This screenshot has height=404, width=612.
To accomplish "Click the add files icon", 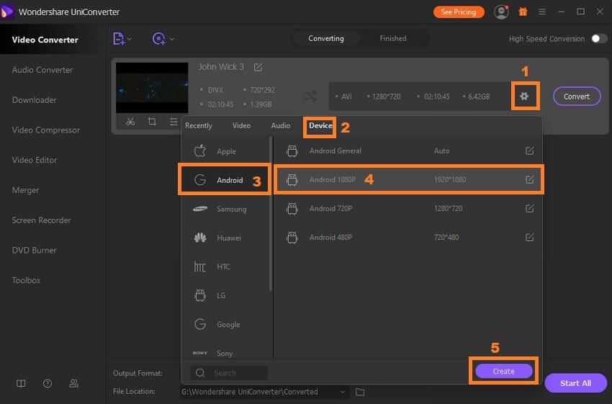I will tap(118, 39).
